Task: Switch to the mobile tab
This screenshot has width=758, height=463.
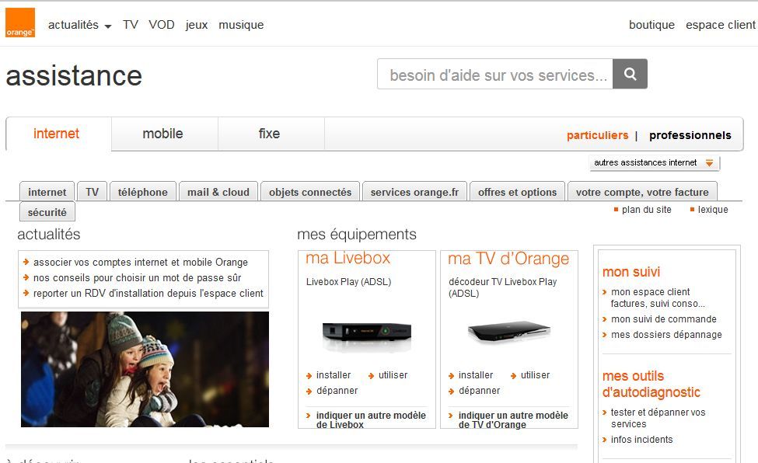Action: tap(164, 134)
